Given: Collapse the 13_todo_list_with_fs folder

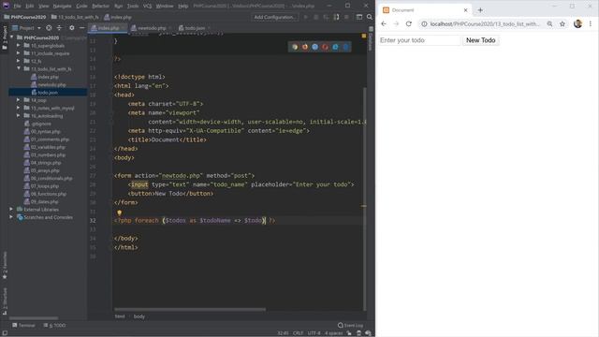Looking at the screenshot, I should point(19,68).
